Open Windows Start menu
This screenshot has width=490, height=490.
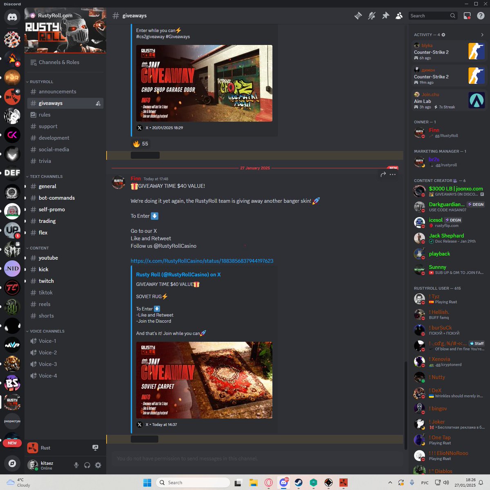click(147, 483)
